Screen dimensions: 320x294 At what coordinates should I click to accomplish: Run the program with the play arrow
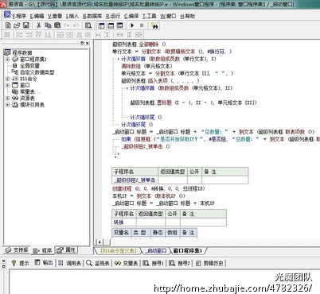132,25
